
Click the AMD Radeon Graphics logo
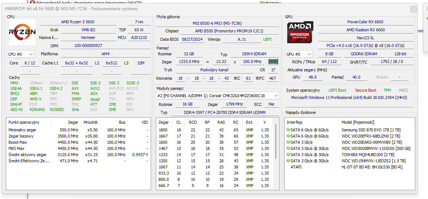(300, 32)
